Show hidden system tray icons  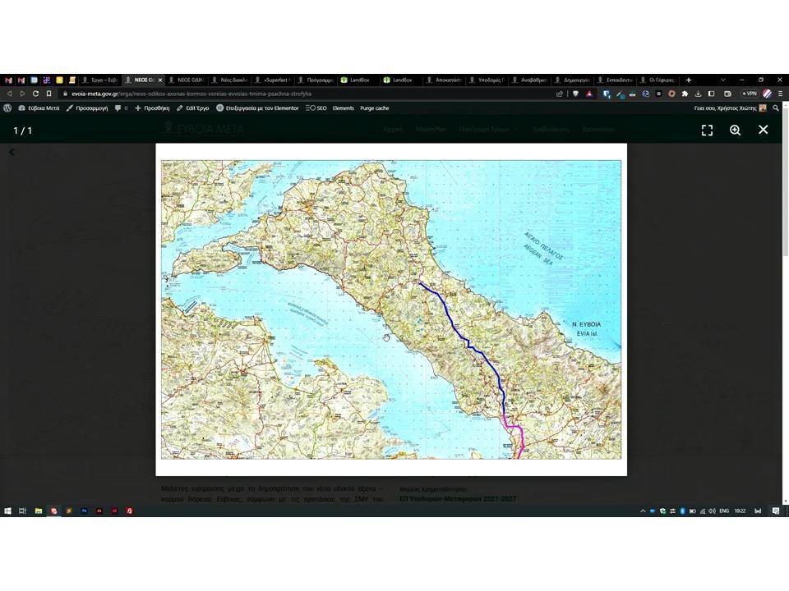(x=643, y=511)
